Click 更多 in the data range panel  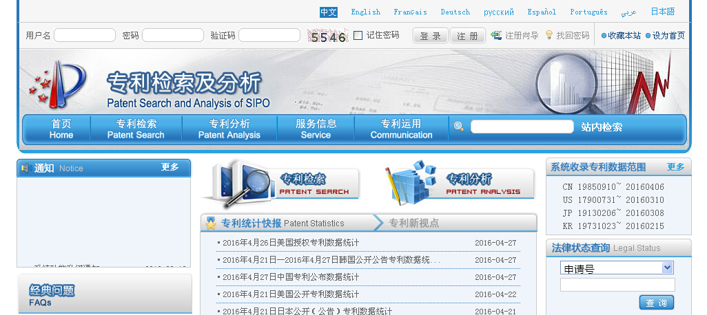click(x=675, y=167)
